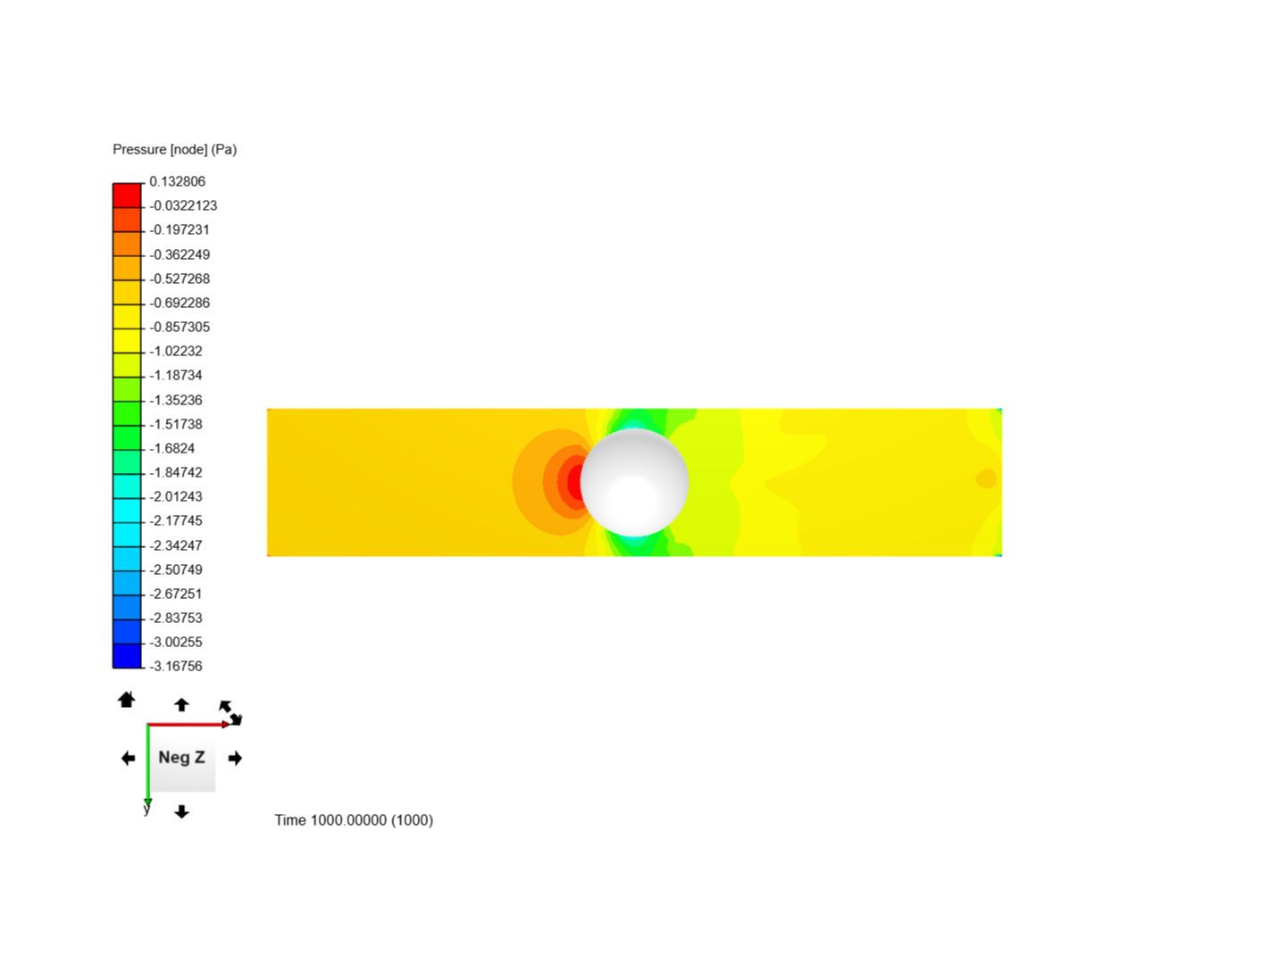Click the Pressure [node] (Pa) legend title
The image size is (1286, 964).
point(175,149)
